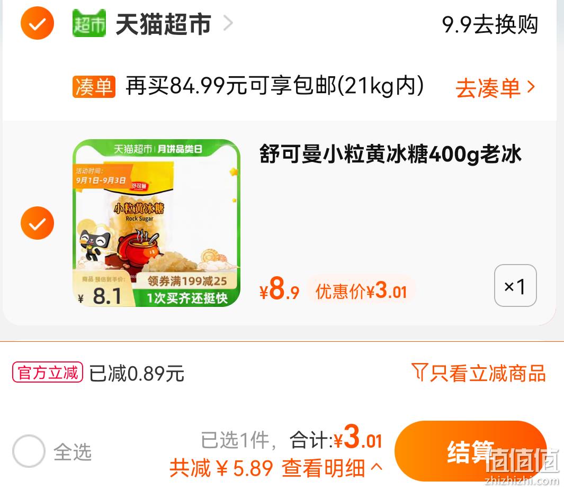The width and height of the screenshot is (564, 490).
Task: Open the rock sugar product thumbnail
Action: pos(156,223)
